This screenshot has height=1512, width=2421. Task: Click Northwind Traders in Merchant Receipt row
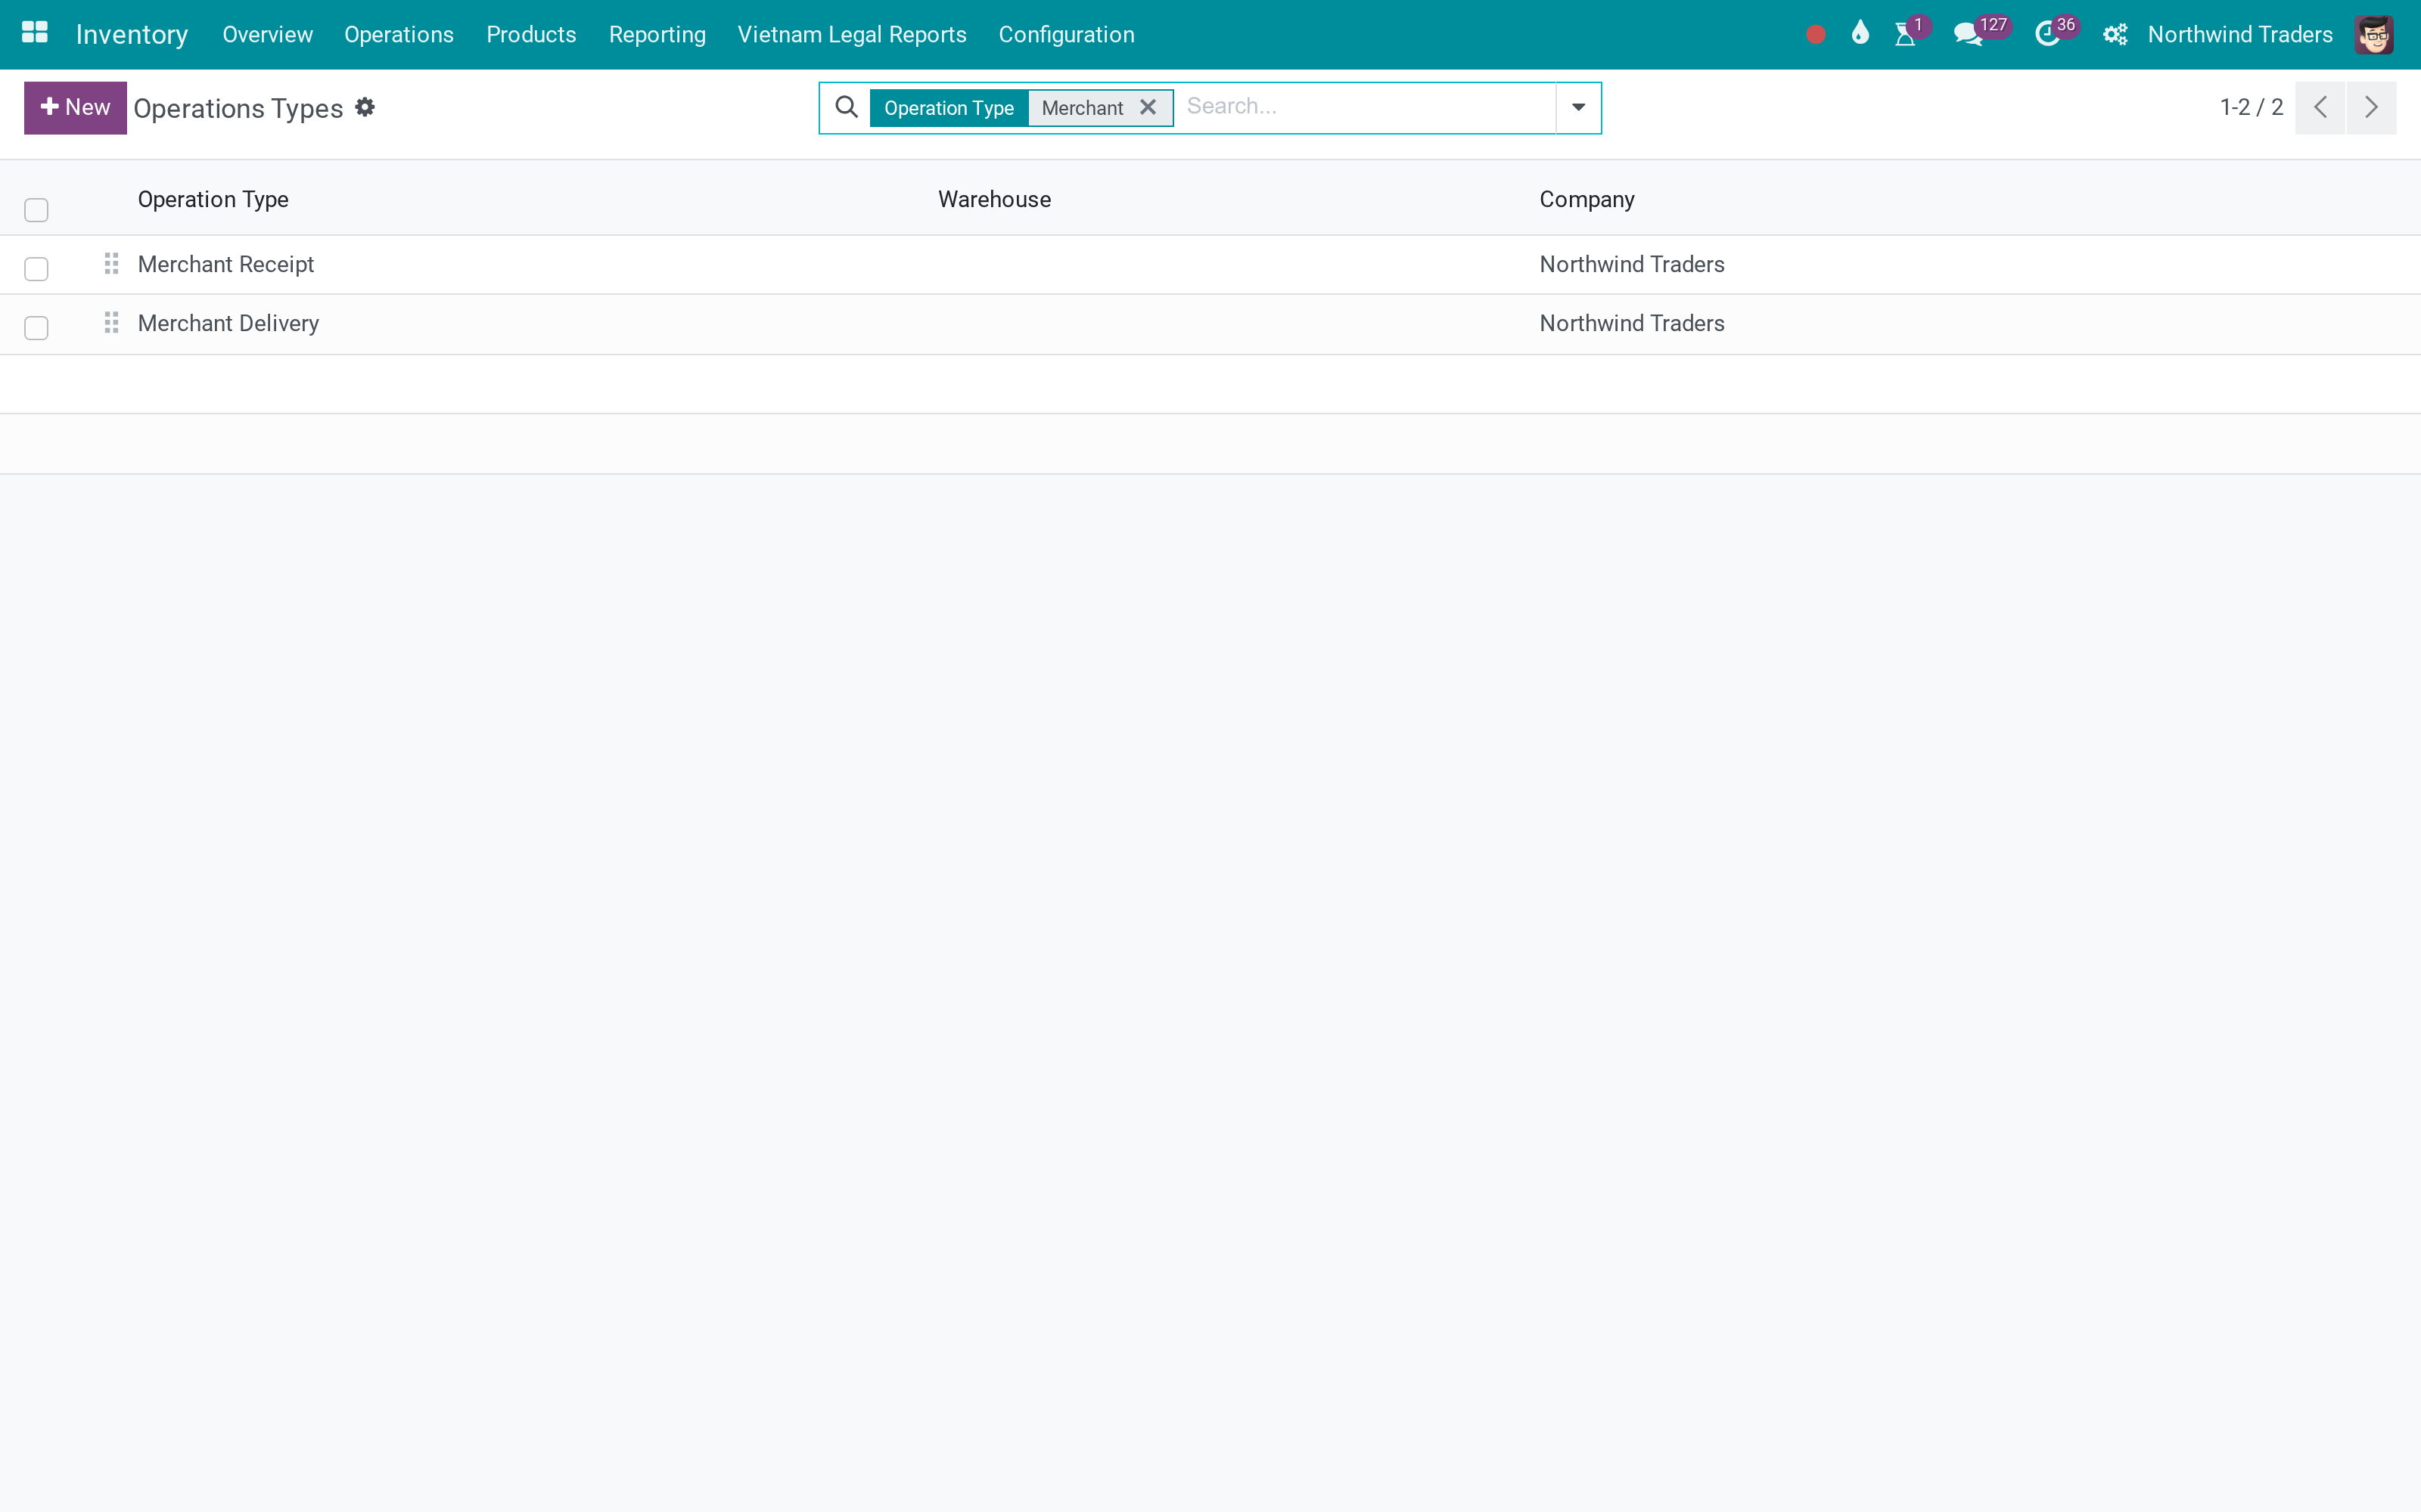click(1632, 264)
